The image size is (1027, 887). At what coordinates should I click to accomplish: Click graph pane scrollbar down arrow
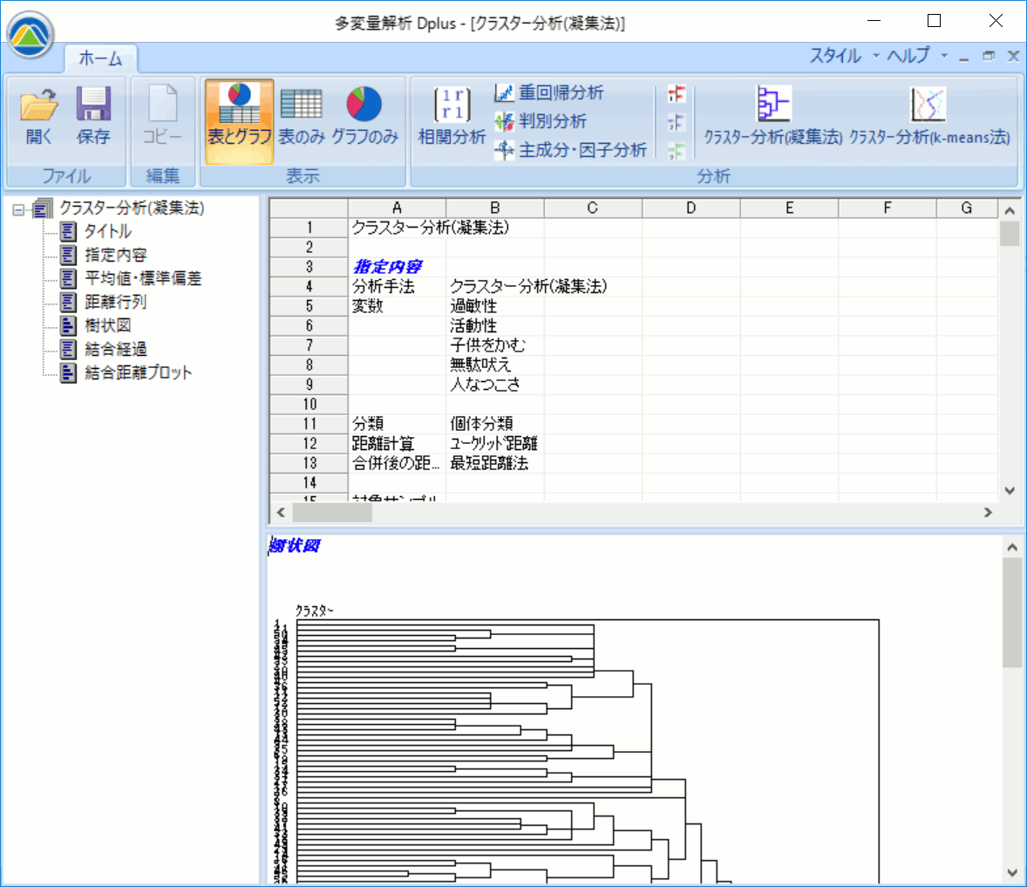1012,872
